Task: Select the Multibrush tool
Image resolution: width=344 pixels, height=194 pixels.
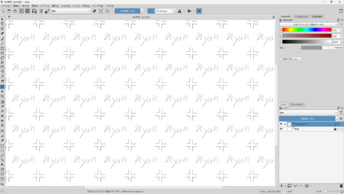Action: 2,81
